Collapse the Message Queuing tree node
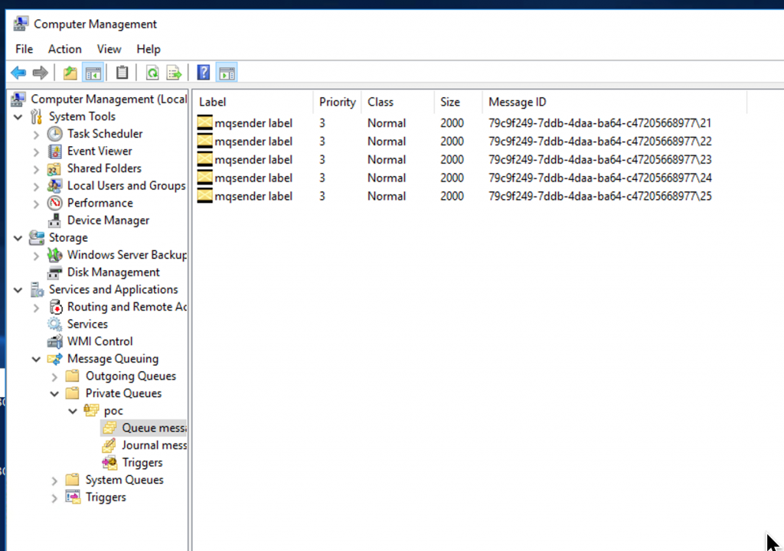 [x=35, y=358]
